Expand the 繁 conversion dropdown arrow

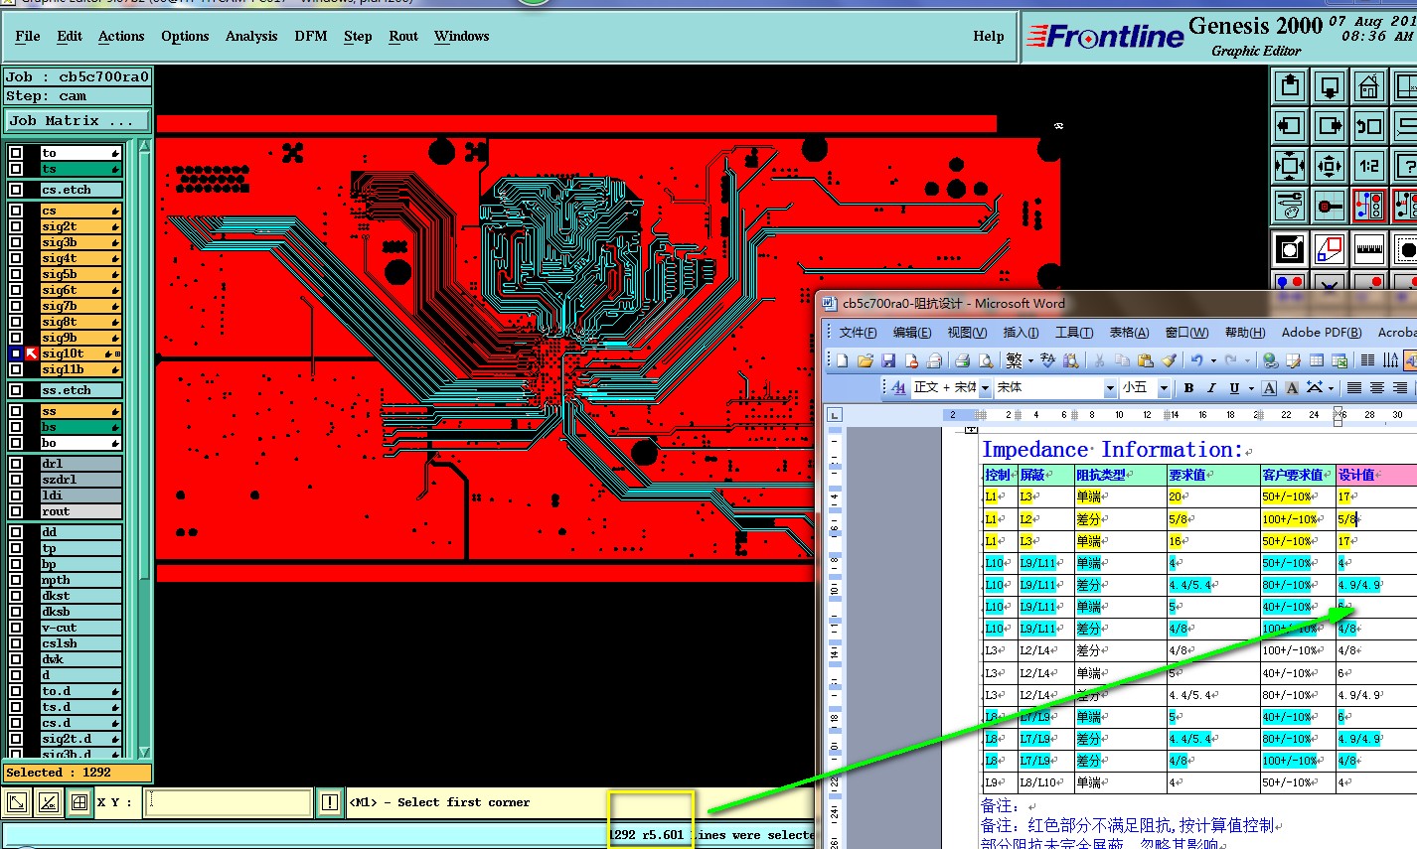(1030, 360)
